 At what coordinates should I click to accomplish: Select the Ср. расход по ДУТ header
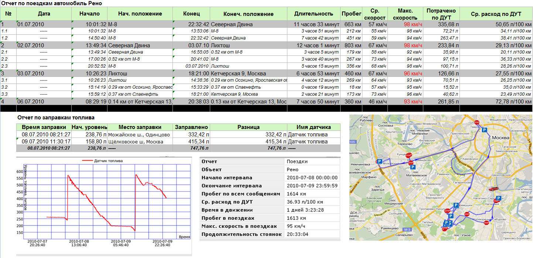[x=496, y=14]
